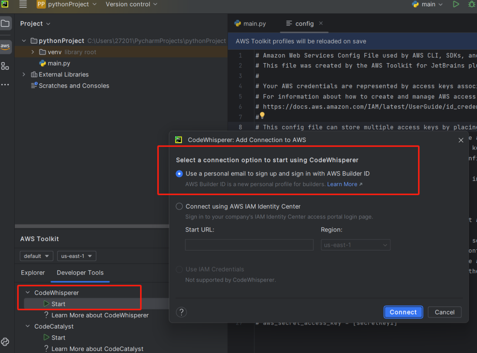Open the hamburger main menu
Image resolution: width=477 pixels, height=353 pixels.
pyautogui.click(x=23, y=4)
